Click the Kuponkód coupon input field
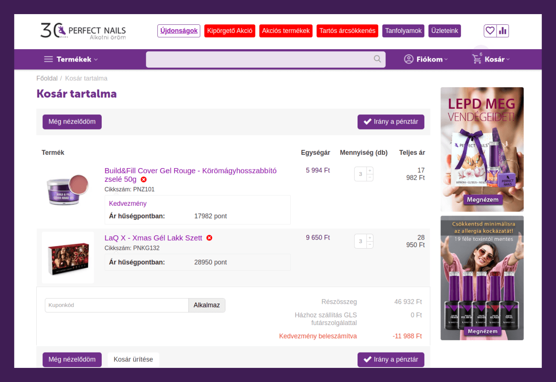This screenshot has height=382, width=556. [117, 305]
